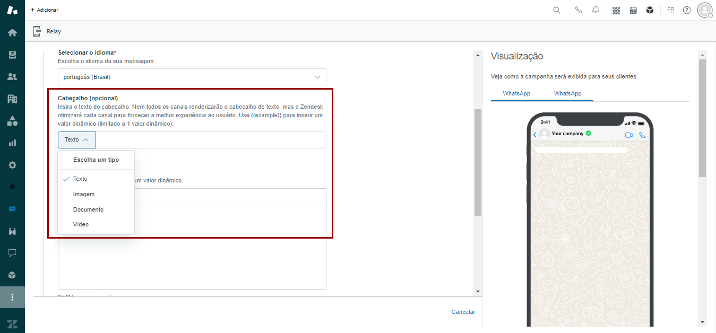The height and width of the screenshot is (333, 716).
Task: Open the notifications bell icon
Action: pyautogui.click(x=596, y=10)
